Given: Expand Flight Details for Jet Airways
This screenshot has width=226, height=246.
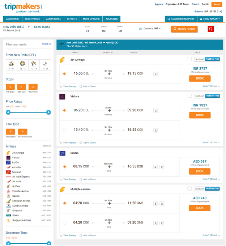Looking at the screenshot, I should pyautogui.click(x=212, y=86).
